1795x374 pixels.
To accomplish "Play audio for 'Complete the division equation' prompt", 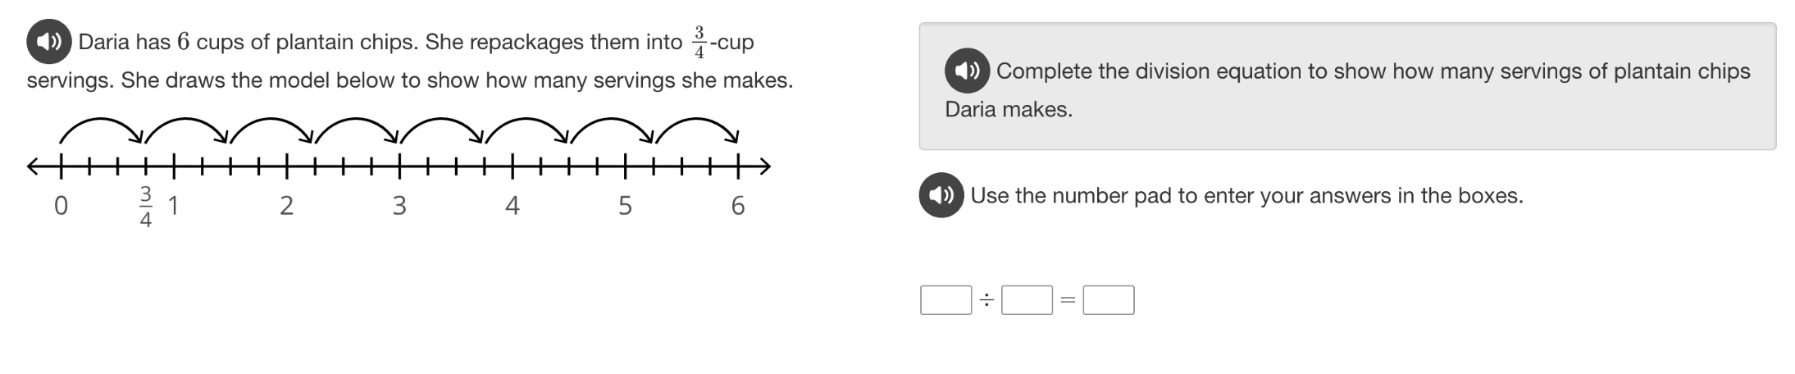I will click(x=968, y=71).
